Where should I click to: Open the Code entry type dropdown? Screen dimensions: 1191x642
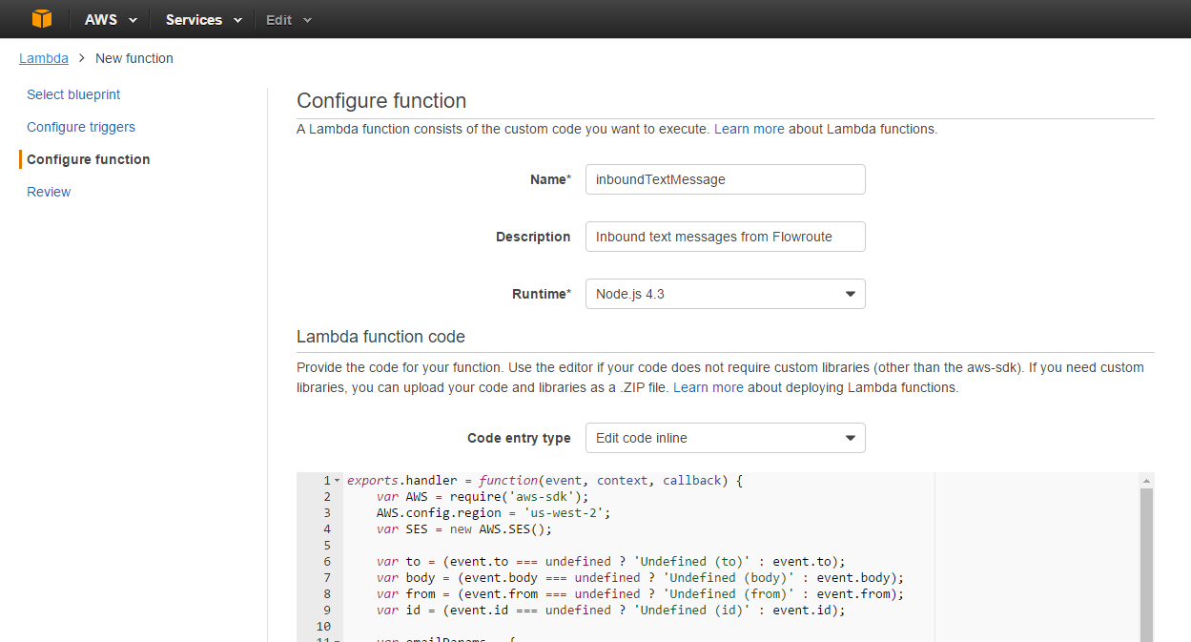pos(726,438)
